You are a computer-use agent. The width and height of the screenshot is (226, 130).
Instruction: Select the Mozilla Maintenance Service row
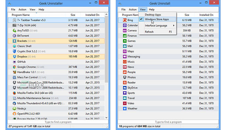click(56, 98)
